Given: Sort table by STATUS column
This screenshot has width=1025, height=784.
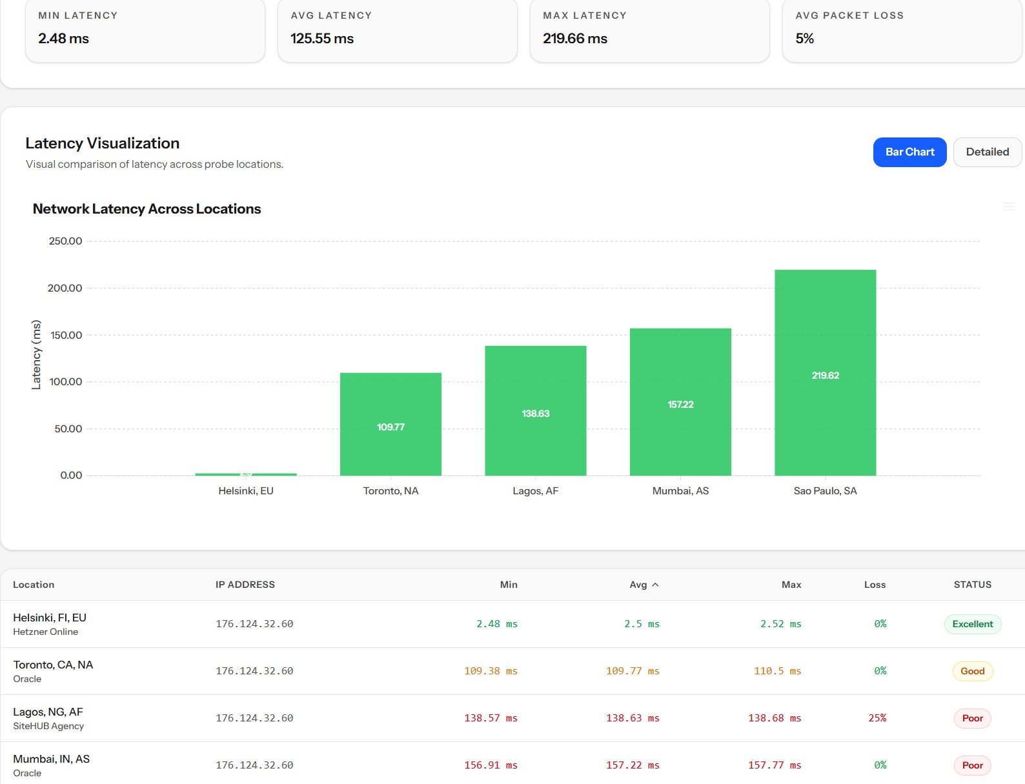Looking at the screenshot, I should tap(972, 585).
